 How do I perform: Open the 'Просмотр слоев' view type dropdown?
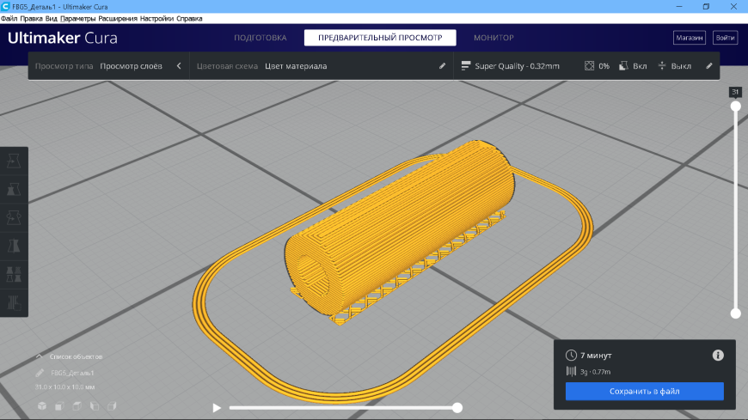pos(131,66)
